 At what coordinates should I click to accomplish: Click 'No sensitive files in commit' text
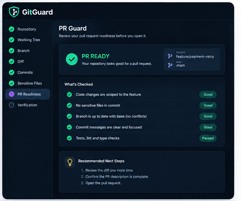(x=98, y=106)
